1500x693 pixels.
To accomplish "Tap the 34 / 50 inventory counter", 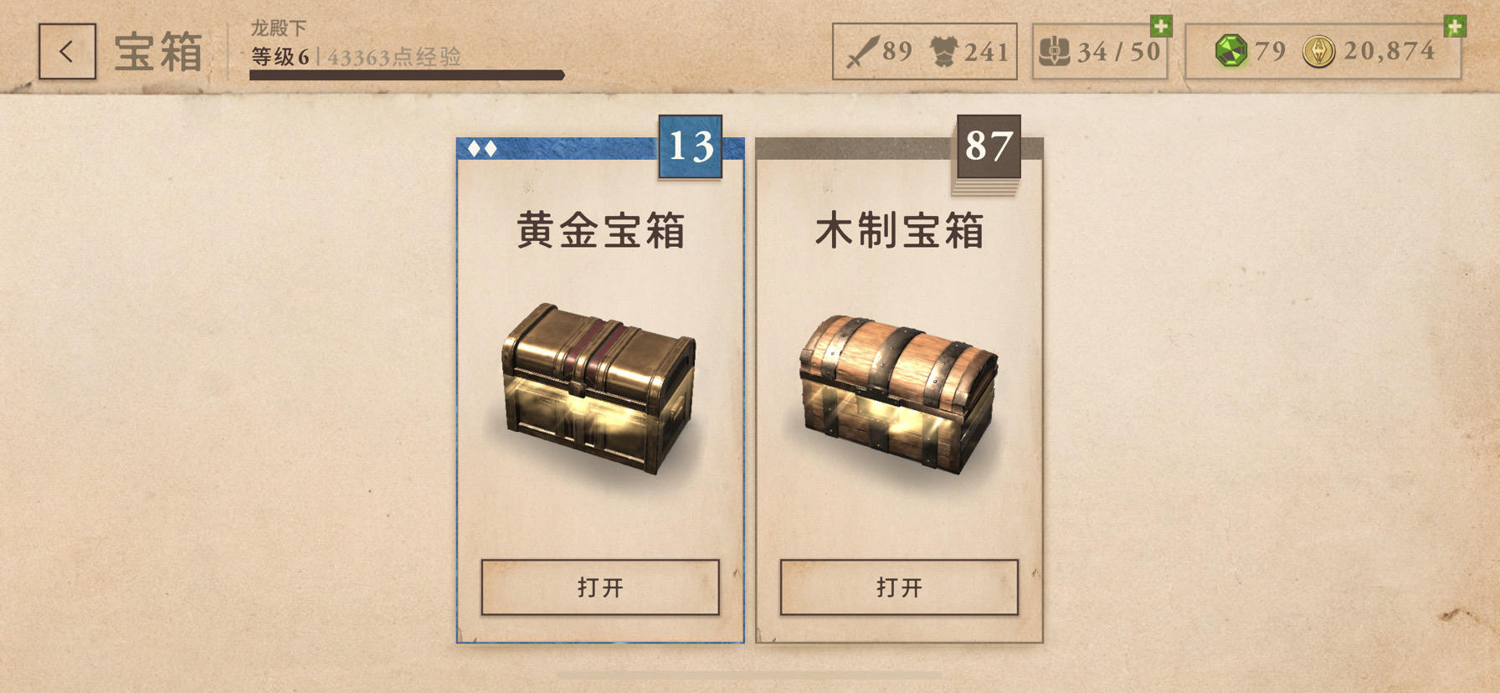I will (1119, 52).
